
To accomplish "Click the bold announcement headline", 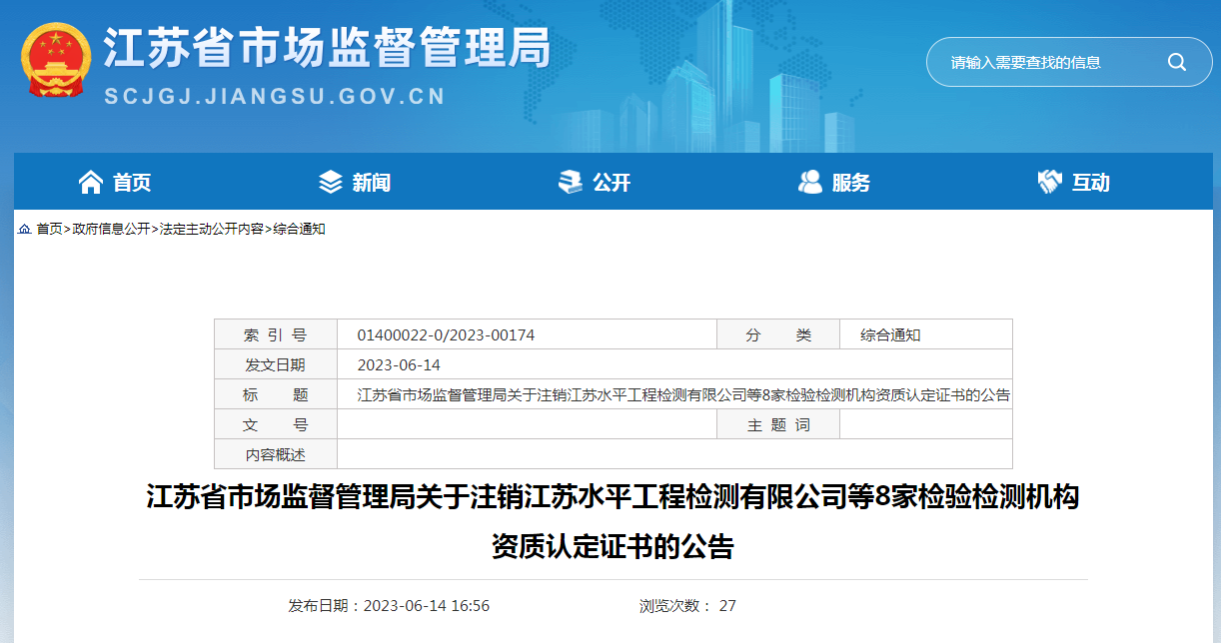I will 612,521.
